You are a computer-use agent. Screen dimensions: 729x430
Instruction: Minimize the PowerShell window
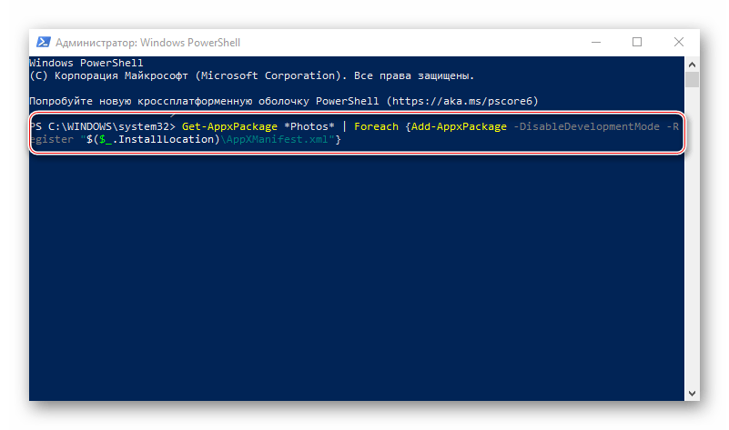(x=597, y=42)
